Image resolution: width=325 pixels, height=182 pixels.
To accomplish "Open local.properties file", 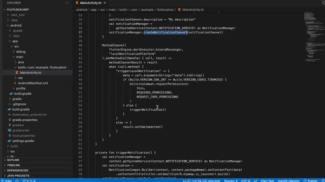I will click(x=23, y=135).
